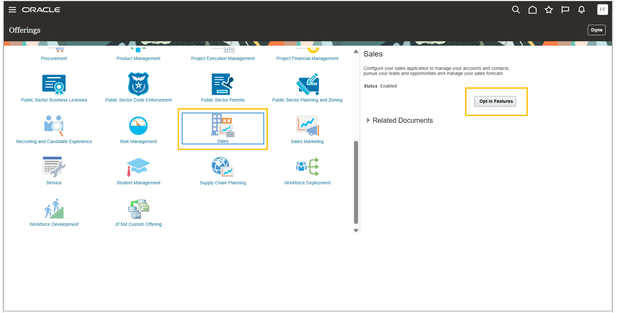This screenshot has width=618, height=313.
Task: Open the Workforce Deployment offering
Action: coord(307,170)
